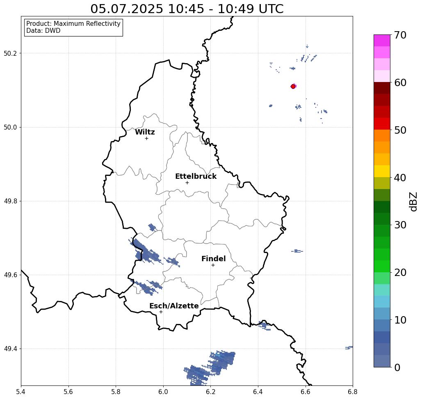
Task: Click the dark maroon colorbar segment below 60
Action: (382, 88)
